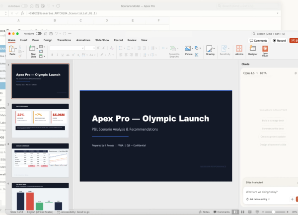This screenshot has height=215, width=298.
Task: Switch to the Slide Show tab
Action: pyautogui.click(x=102, y=40)
